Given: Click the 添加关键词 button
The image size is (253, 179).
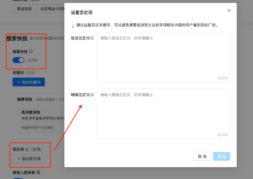Looking at the screenshot, I should pos(29,82).
